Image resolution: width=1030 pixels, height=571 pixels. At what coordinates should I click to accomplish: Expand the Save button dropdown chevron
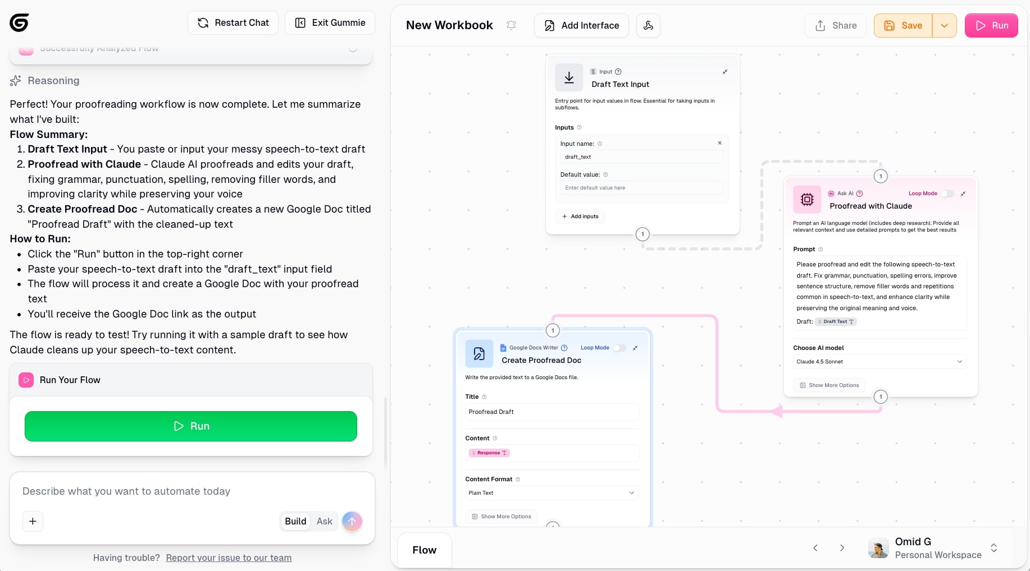(944, 25)
